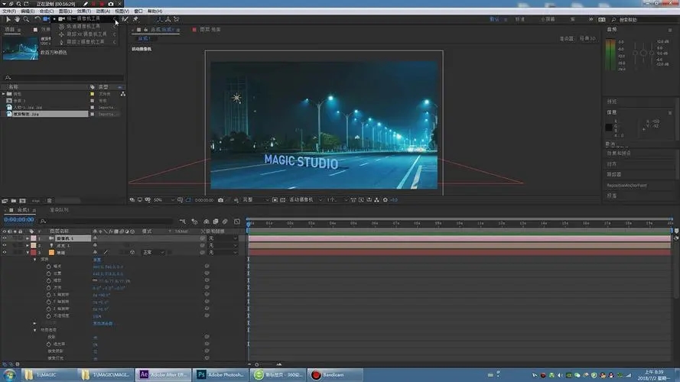Click the 重置 reset link for transform
Screen dimensions: 680x382
(x=97, y=260)
